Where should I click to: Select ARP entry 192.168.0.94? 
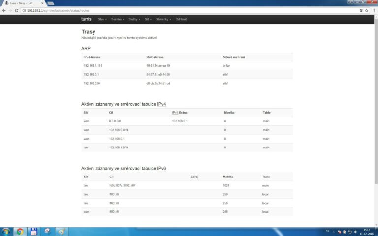pos(92,83)
